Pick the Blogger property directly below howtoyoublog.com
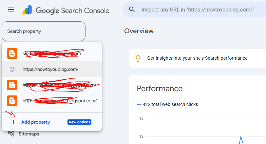 point(52,85)
